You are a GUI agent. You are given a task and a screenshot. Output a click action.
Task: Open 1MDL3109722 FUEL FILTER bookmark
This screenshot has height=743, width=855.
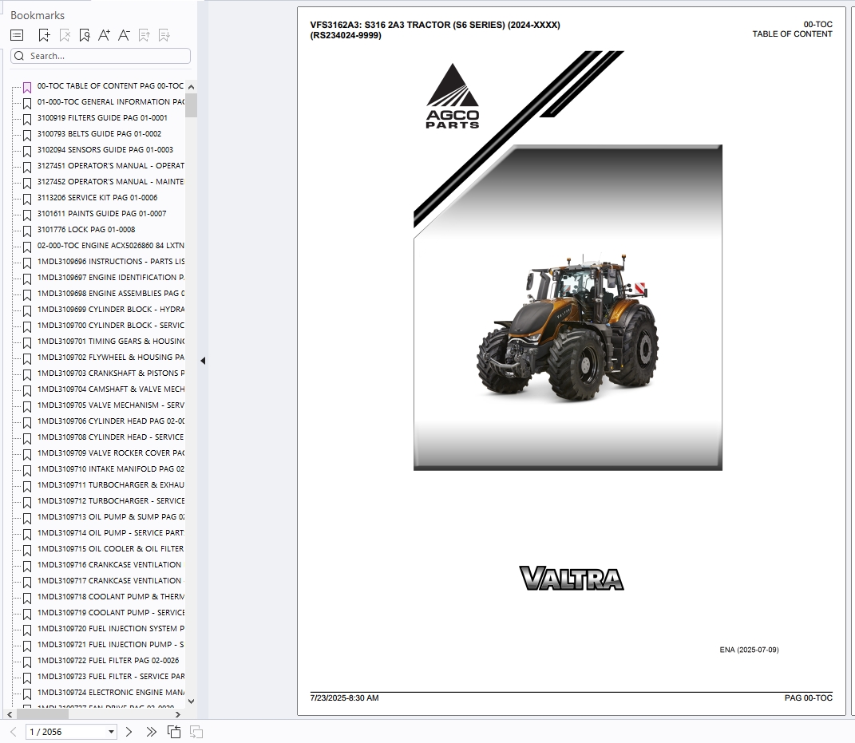pyautogui.click(x=108, y=661)
